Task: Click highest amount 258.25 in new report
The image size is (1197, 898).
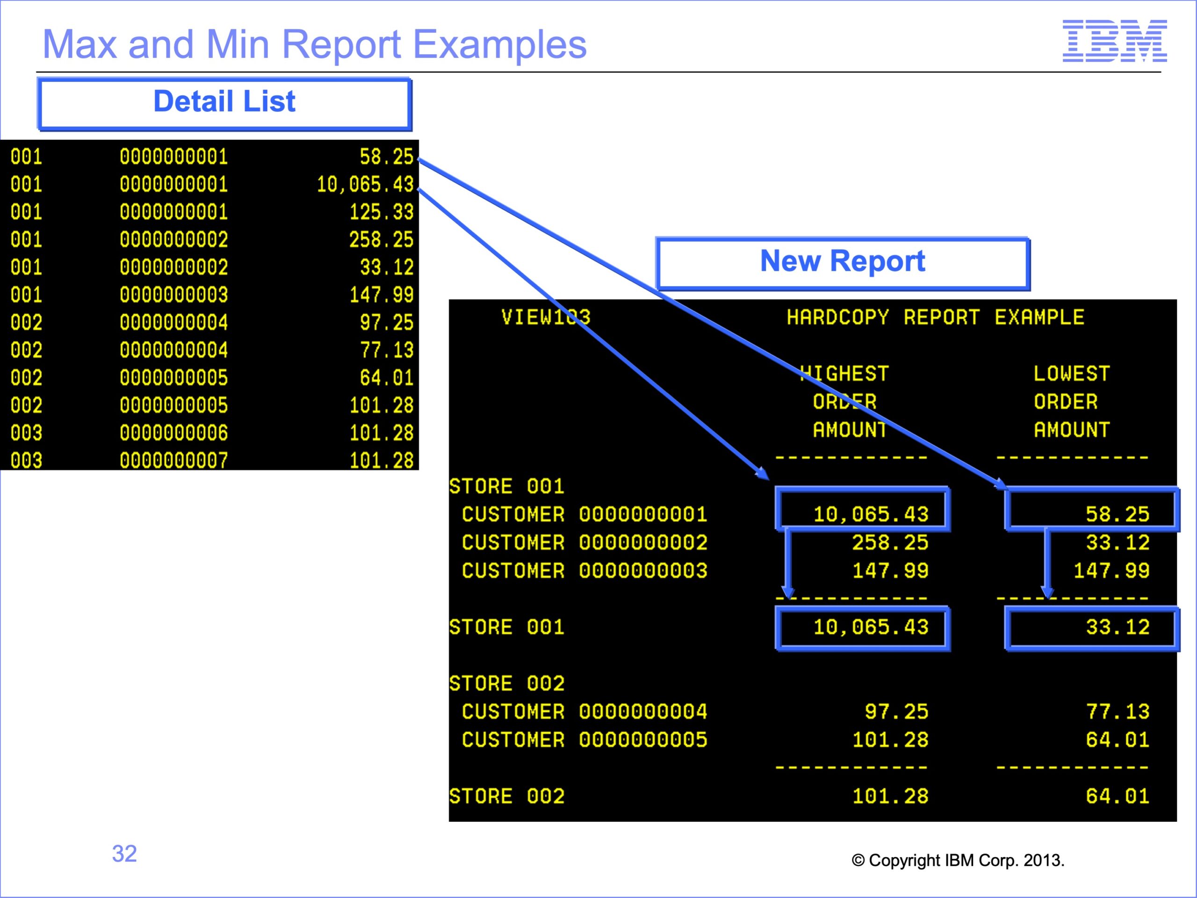Action: click(891, 543)
